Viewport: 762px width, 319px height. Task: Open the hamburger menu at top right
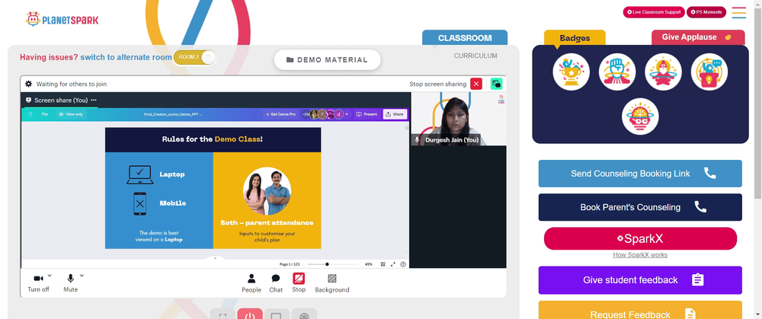pos(738,13)
